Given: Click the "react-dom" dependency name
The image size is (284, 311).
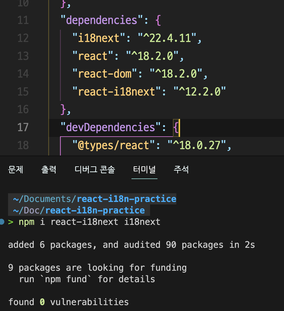Looking at the screenshot, I should (x=105, y=74).
